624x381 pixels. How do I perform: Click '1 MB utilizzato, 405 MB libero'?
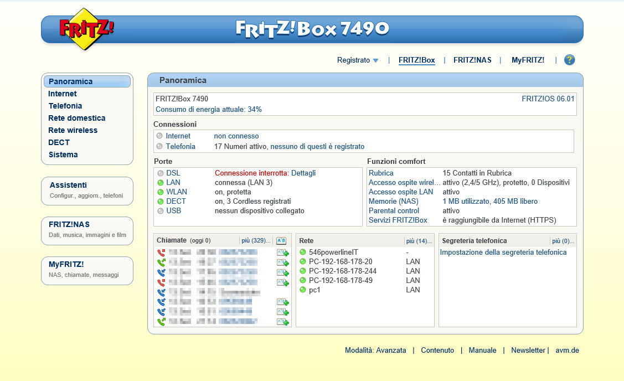click(x=490, y=202)
